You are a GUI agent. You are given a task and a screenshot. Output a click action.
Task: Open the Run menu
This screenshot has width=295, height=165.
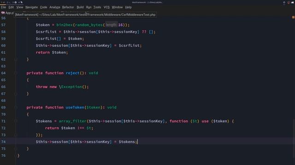[x=88, y=7]
